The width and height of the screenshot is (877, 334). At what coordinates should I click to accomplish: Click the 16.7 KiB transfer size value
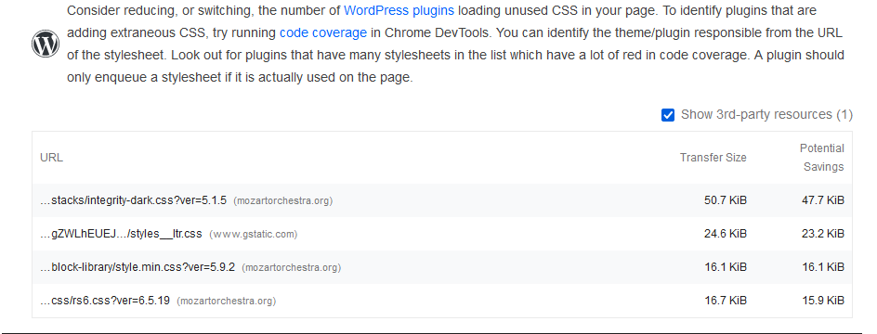coord(726,301)
